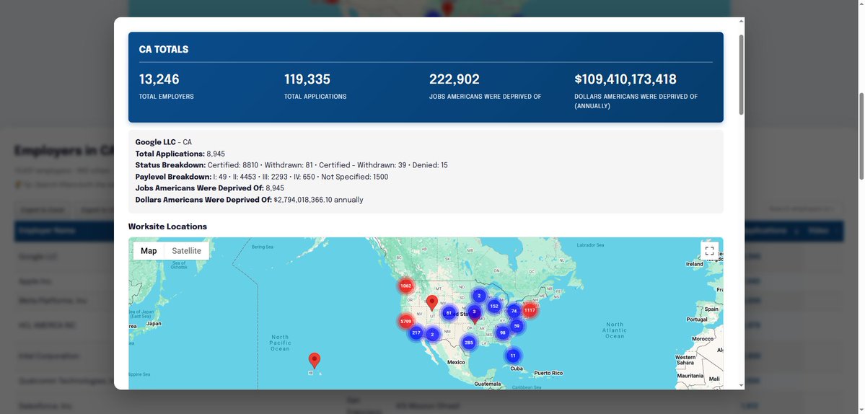
Task: Click the 119,335 total applications figure
Action: [307, 79]
